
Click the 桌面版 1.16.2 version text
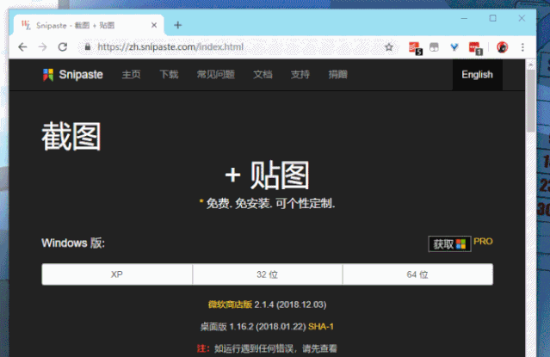pyautogui.click(x=253, y=327)
